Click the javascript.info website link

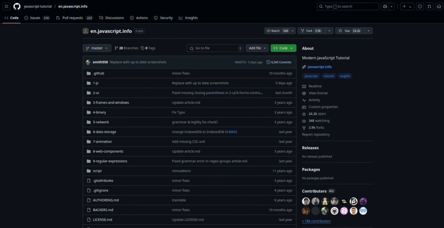(x=320, y=67)
